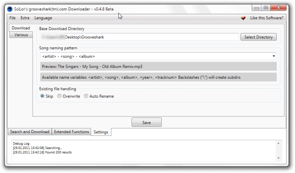Choose the Overwrite file handling option
Image resolution: width=295 pixels, height=173 pixels.
tap(59, 96)
